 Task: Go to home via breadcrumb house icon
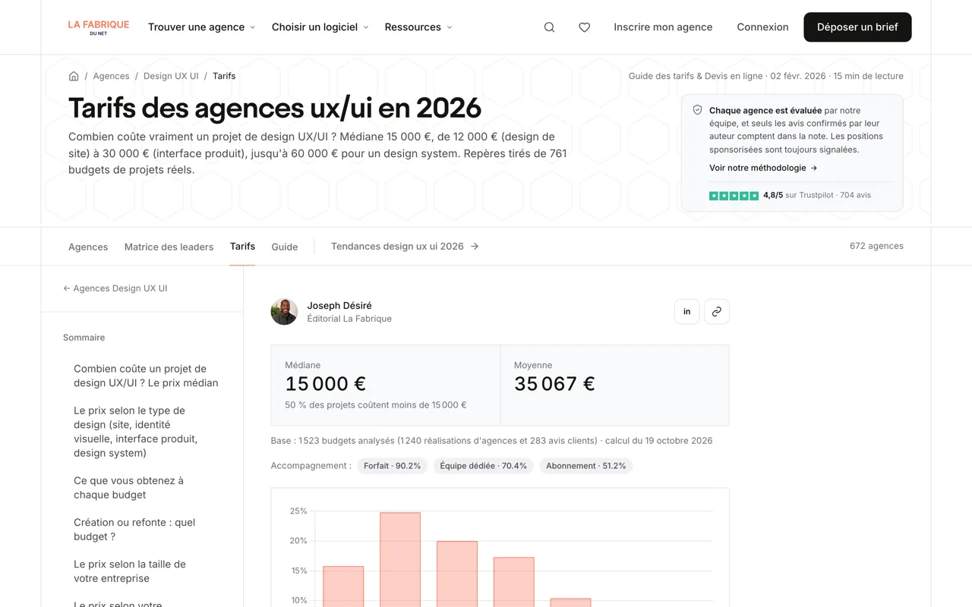coord(74,76)
